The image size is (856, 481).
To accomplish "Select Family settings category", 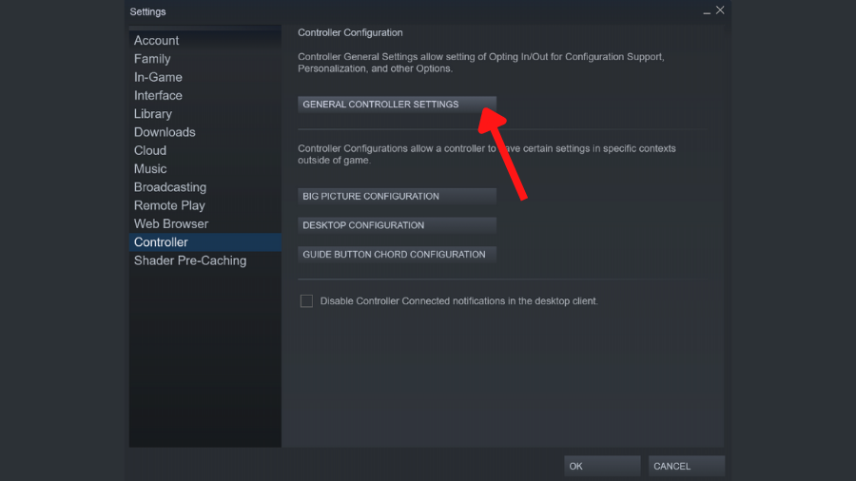I will click(x=205, y=59).
